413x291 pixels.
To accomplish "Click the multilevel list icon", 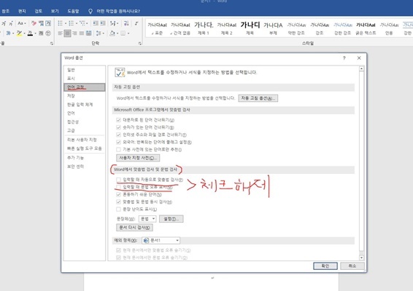I will [82, 23].
